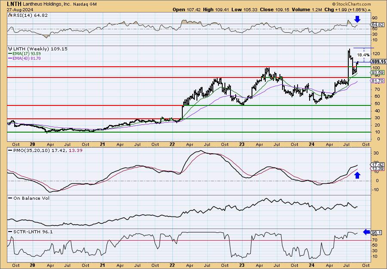Screen dimensions: 387x269
Task: Click the -10 PMO axis label
Action: point(376,190)
